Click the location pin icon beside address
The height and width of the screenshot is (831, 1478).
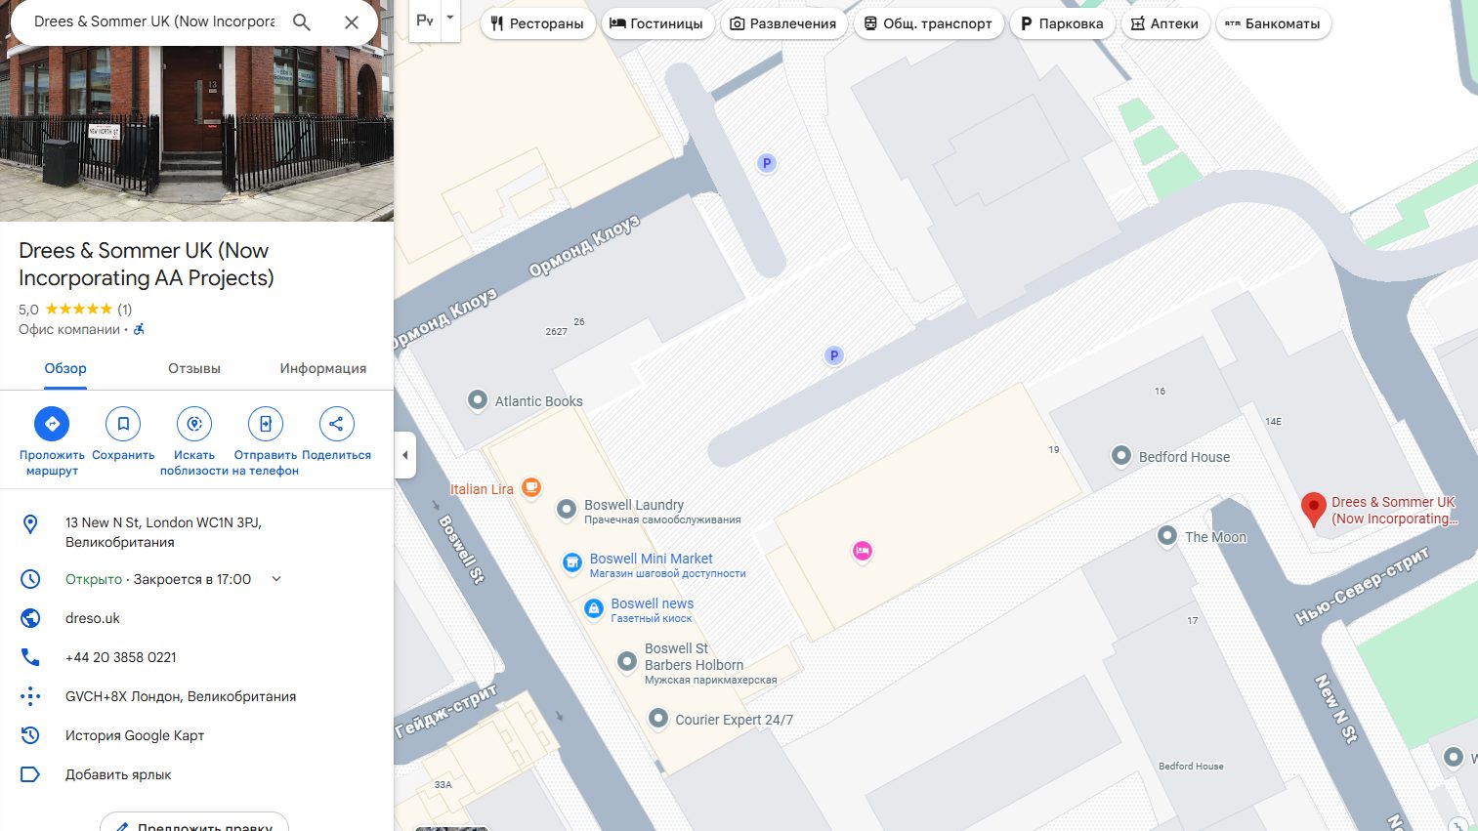click(30, 524)
